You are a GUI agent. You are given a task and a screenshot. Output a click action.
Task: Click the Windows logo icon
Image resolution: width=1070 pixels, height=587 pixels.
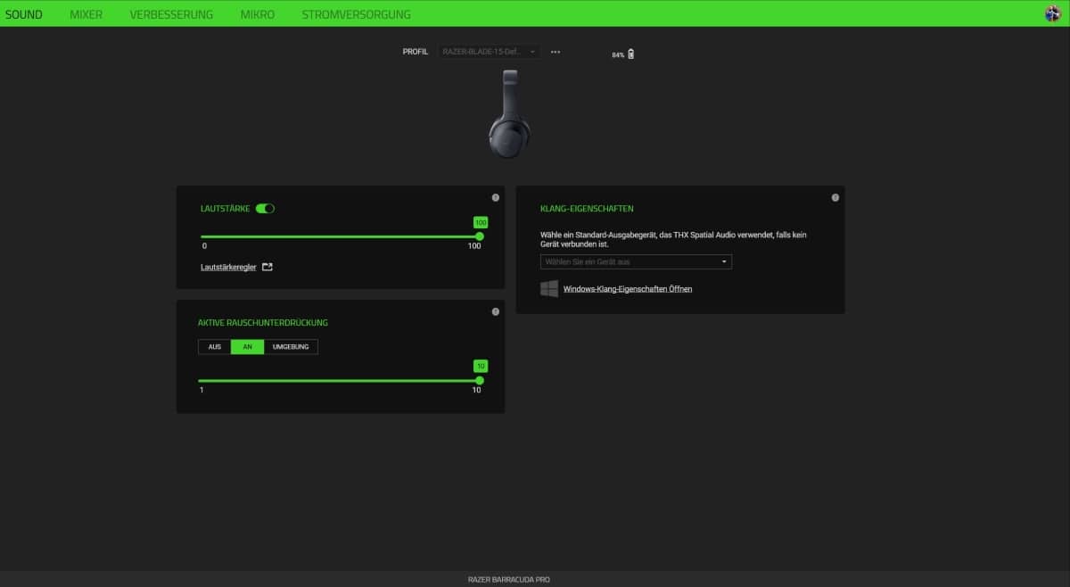point(549,289)
